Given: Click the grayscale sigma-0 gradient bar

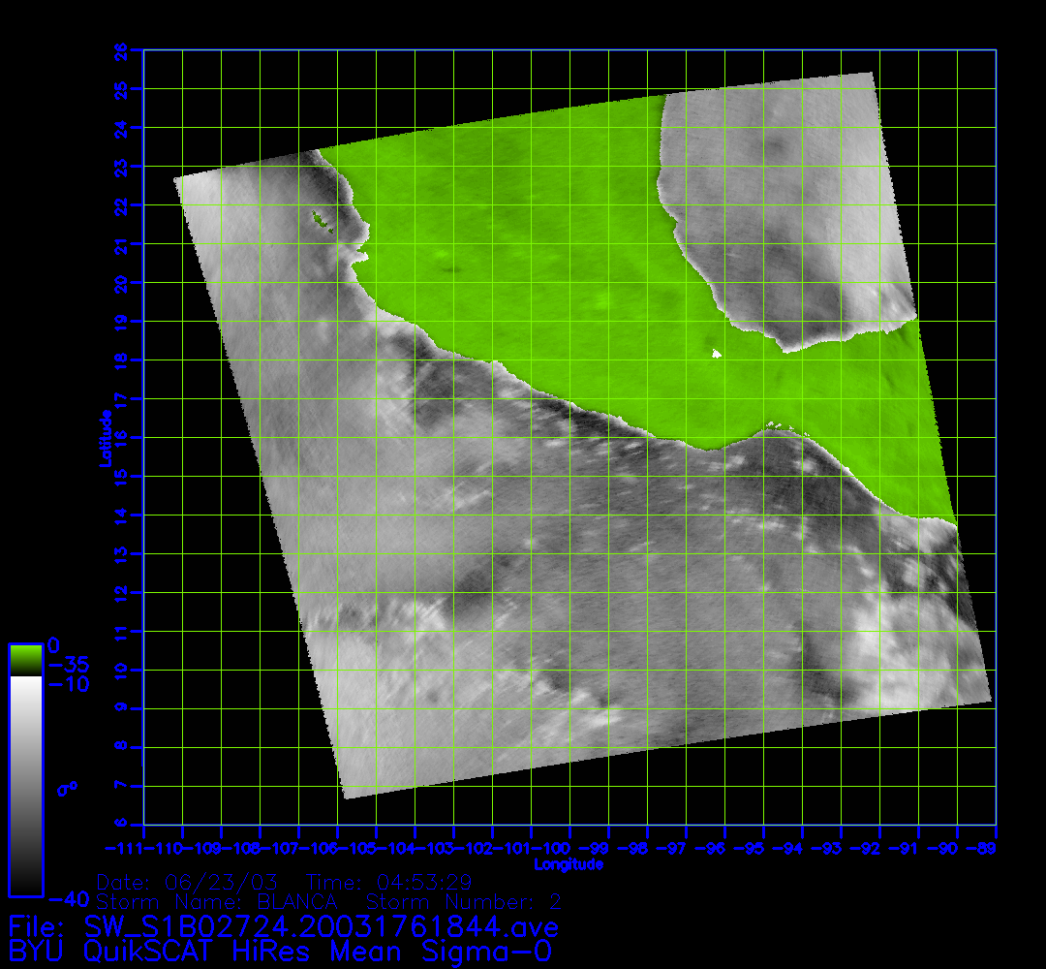Looking at the screenshot, I should (25, 785).
